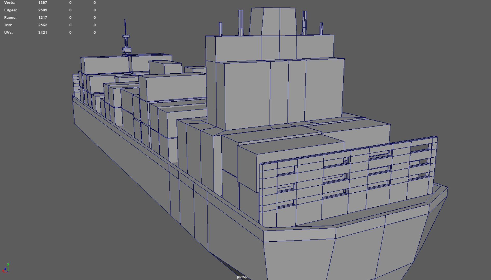The image size is (491, 280).
Task: Click the UVs: label in heads-up display
Action: tap(9, 33)
